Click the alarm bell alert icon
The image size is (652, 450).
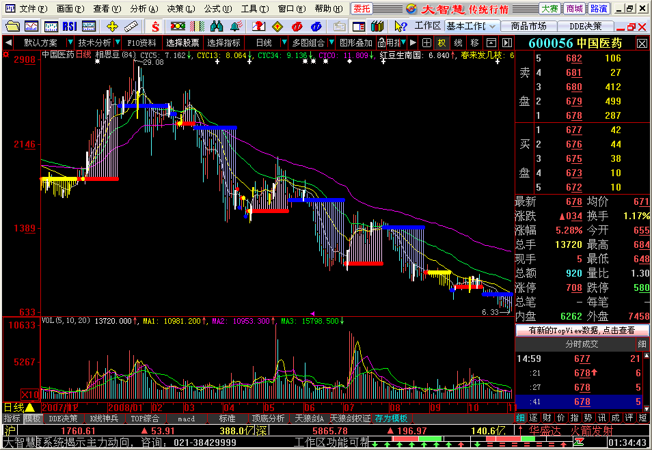pos(236,27)
